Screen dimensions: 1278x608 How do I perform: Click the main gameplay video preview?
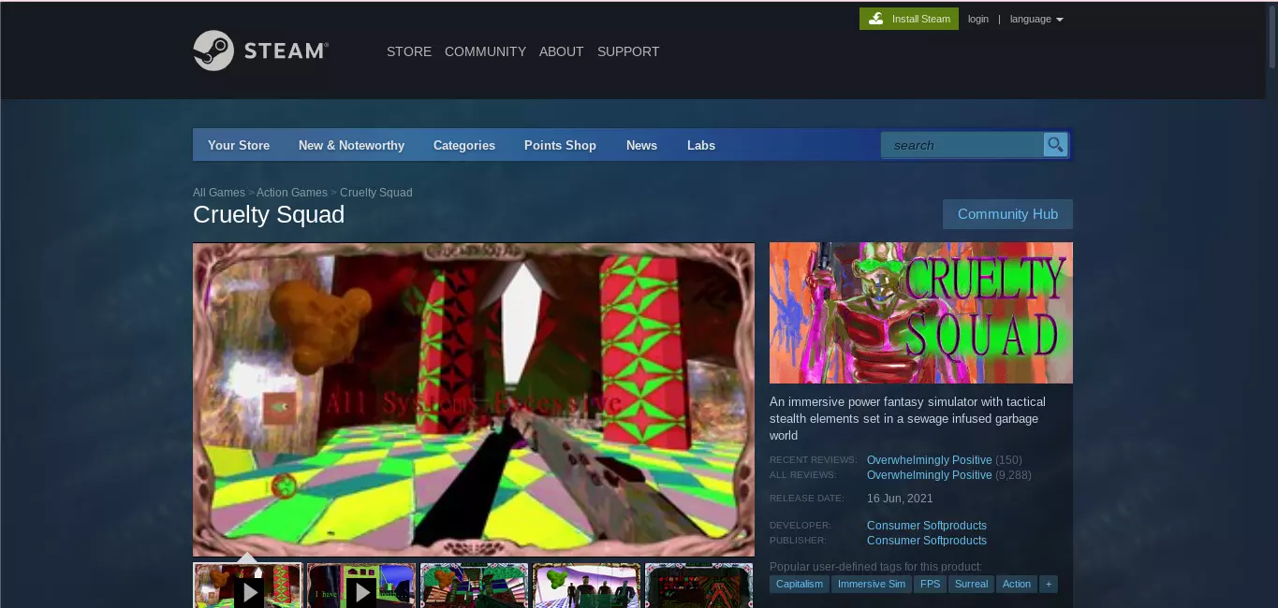[x=474, y=400]
